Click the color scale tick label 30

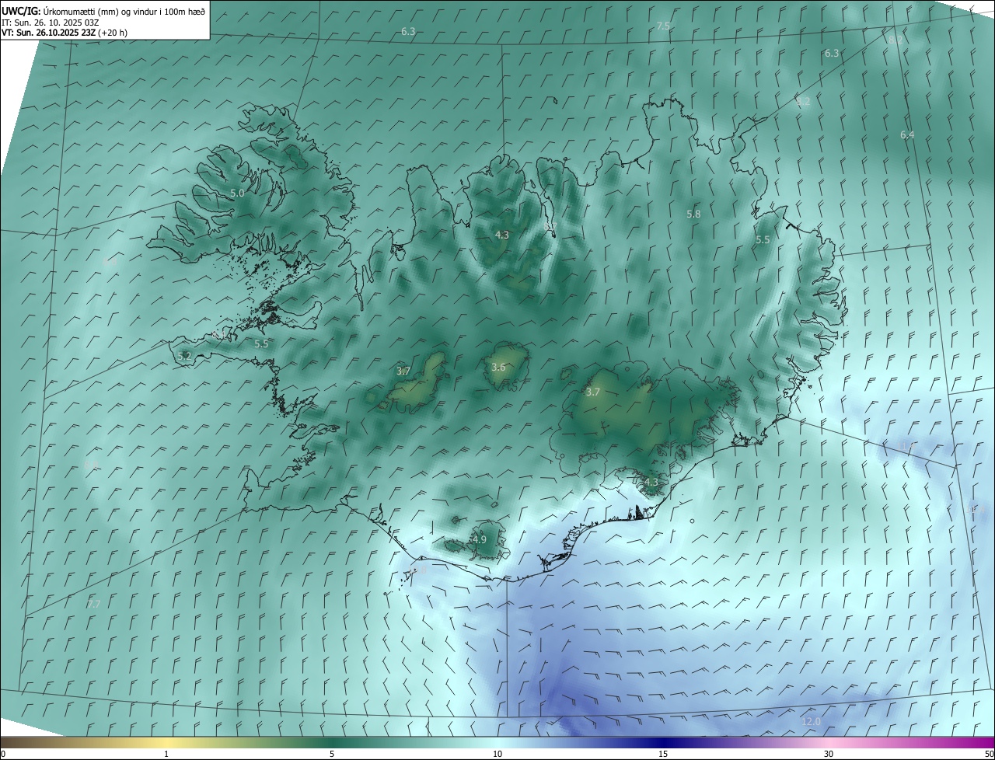tap(829, 754)
